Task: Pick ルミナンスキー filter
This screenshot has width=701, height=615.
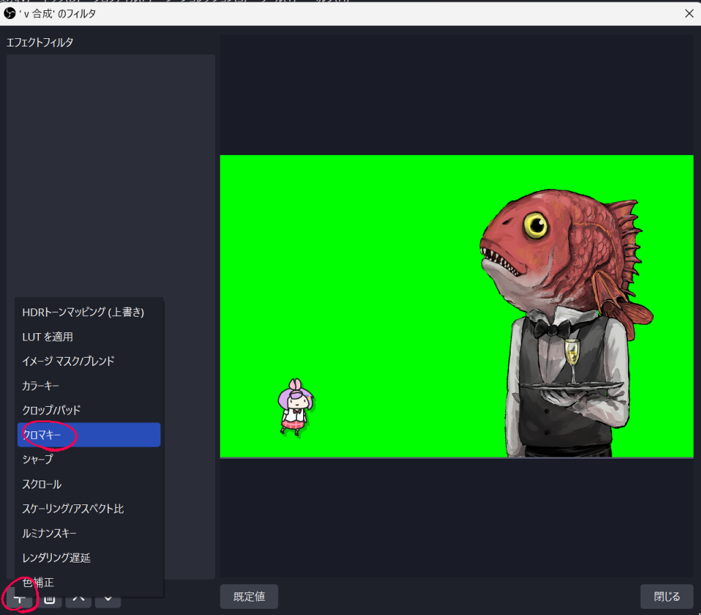Action: pos(89,533)
